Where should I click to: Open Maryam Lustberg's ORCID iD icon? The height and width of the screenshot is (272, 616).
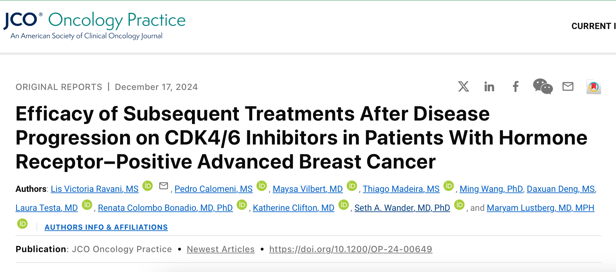click(22, 224)
